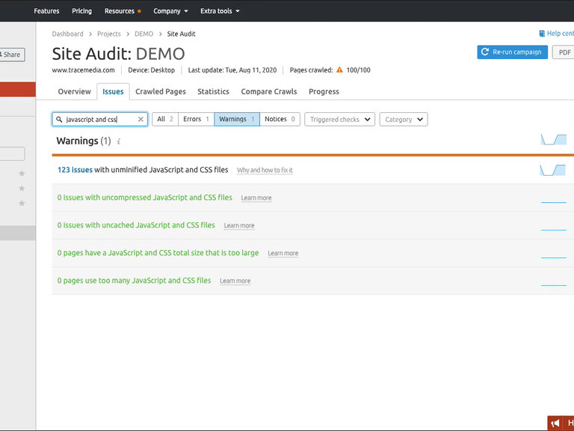Click the magnifier icon in the search box

[60, 119]
